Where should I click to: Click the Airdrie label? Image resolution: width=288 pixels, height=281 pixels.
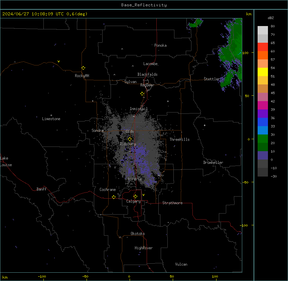[135, 179]
